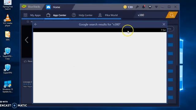Click the BlueStacks right-side scrollbar
The height and width of the screenshot is (110, 196).
pyautogui.click(x=177, y=46)
